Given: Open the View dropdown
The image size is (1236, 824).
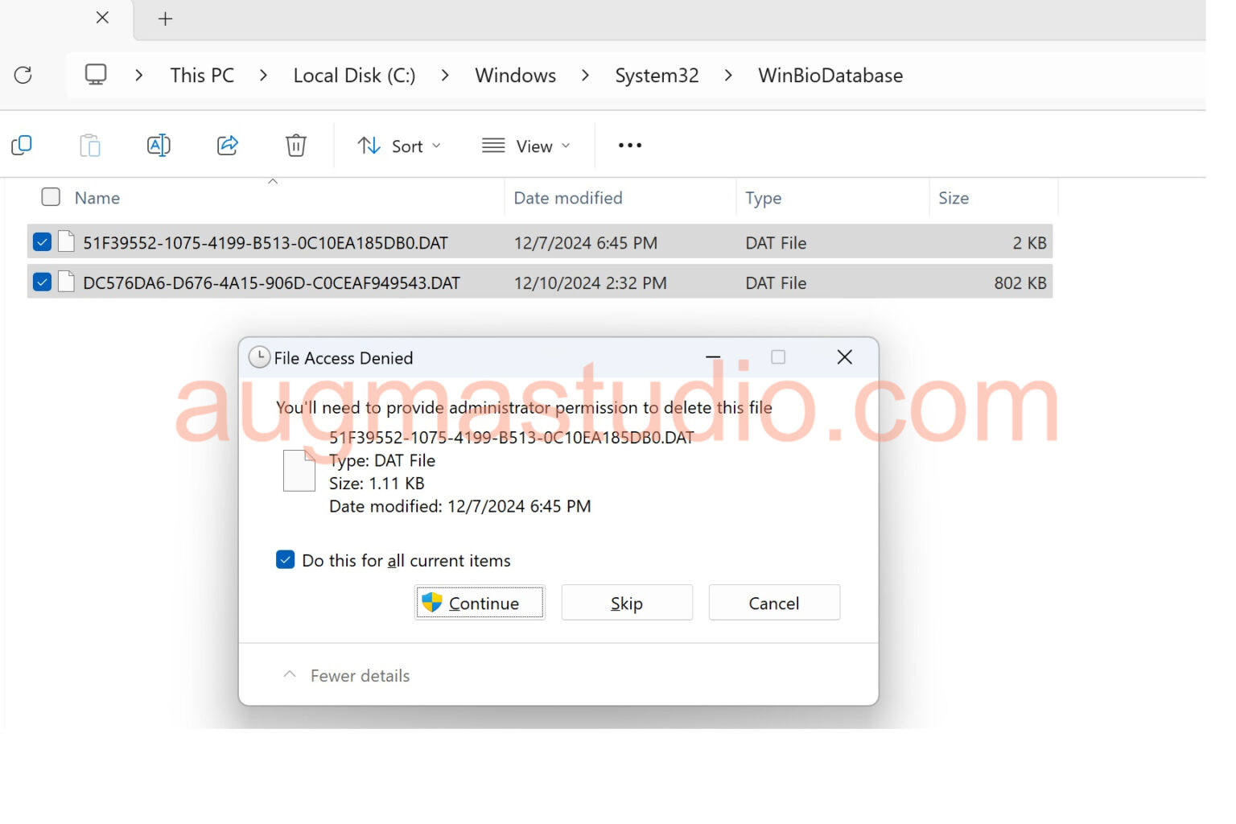Looking at the screenshot, I should 526,146.
